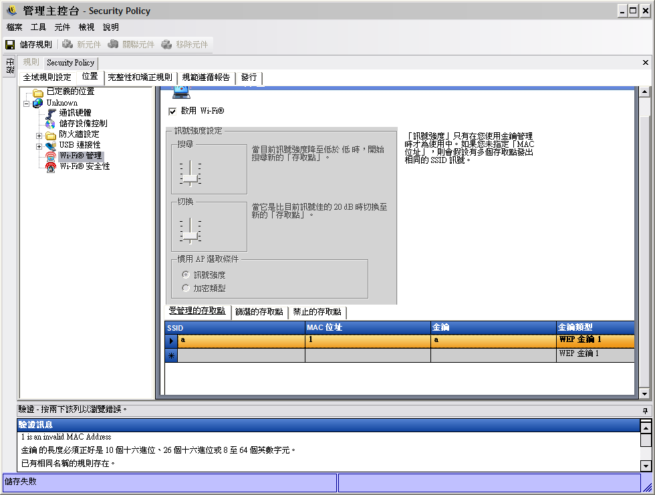The image size is (655, 495).
Task: Open the WEP 金鑰 1 type in highlighted row
Action: tap(596, 341)
